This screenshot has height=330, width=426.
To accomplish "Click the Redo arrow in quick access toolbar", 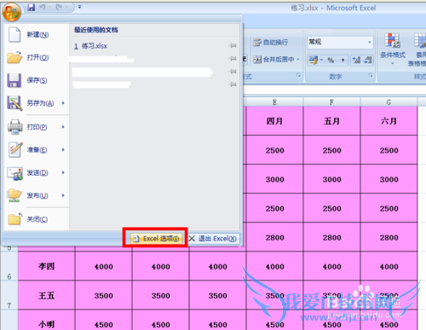I will [x=59, y=7].
